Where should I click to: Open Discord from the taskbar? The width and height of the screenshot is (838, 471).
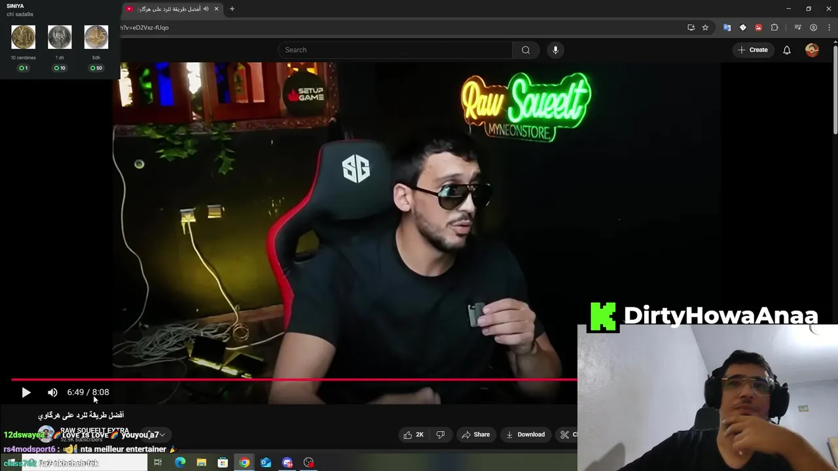tap(287, 462)
